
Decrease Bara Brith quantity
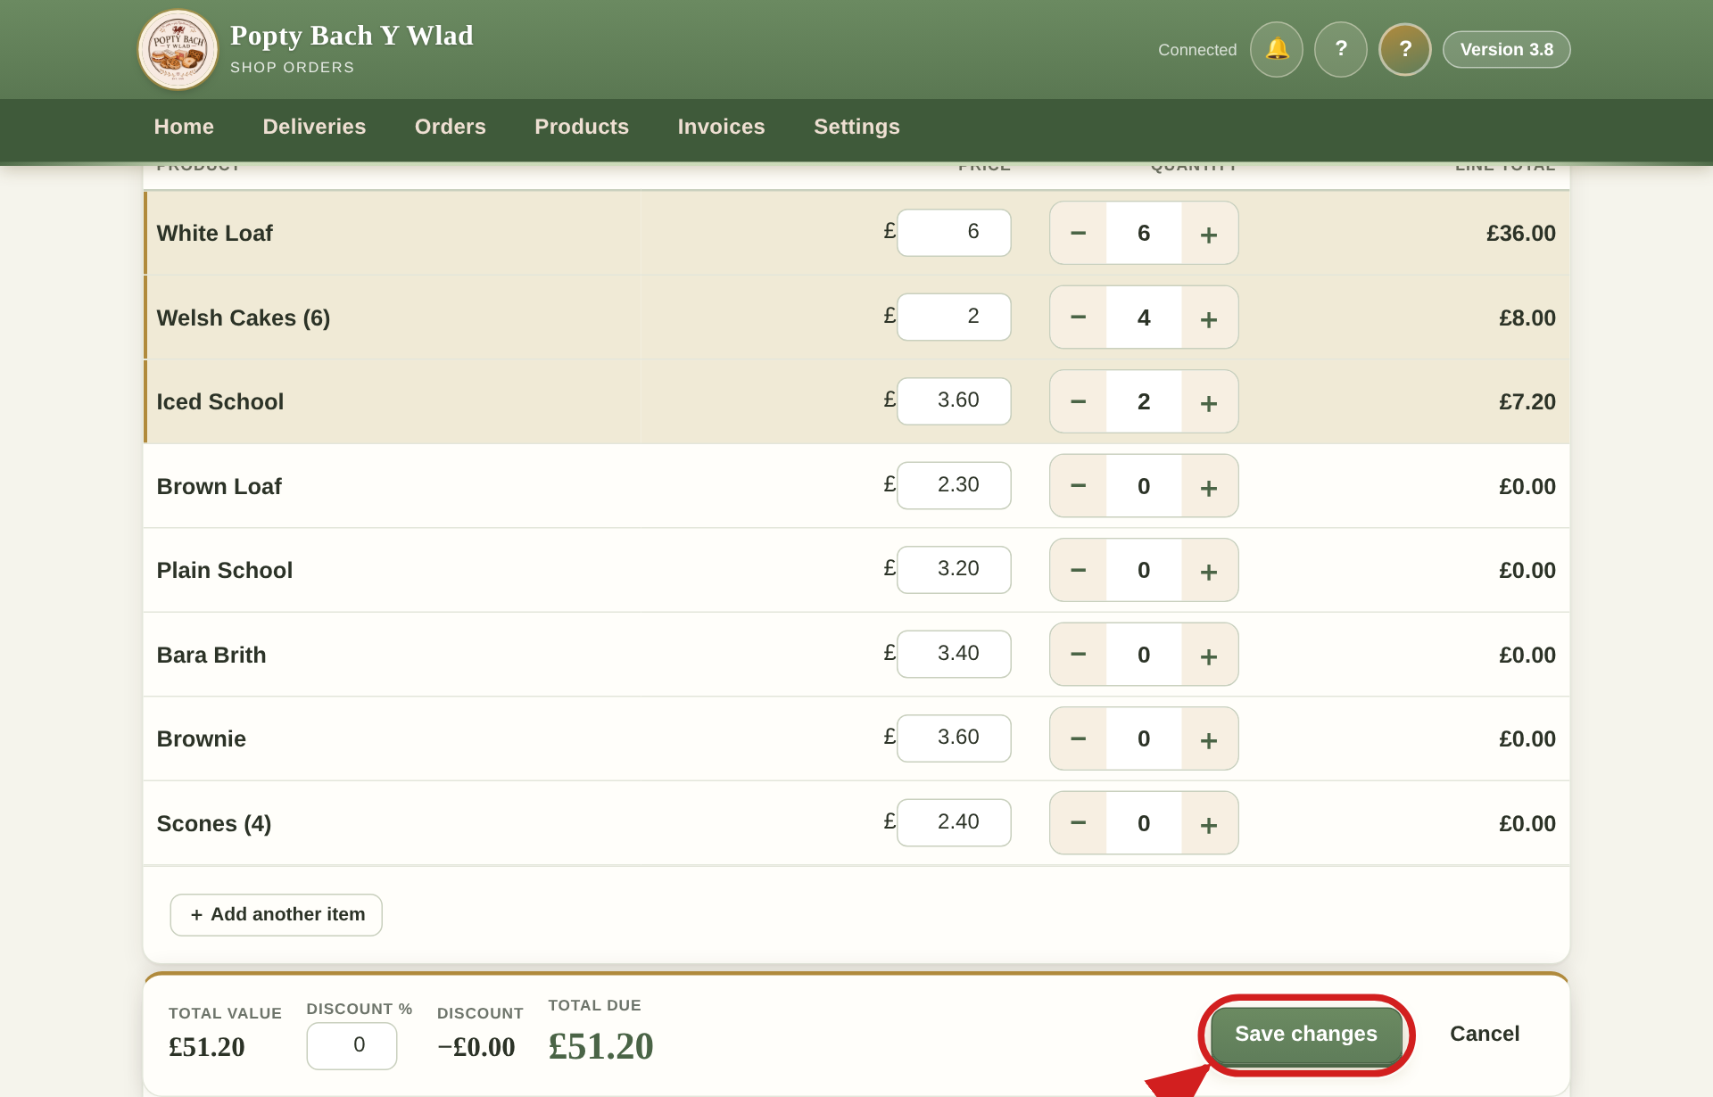coord(1079,655)
